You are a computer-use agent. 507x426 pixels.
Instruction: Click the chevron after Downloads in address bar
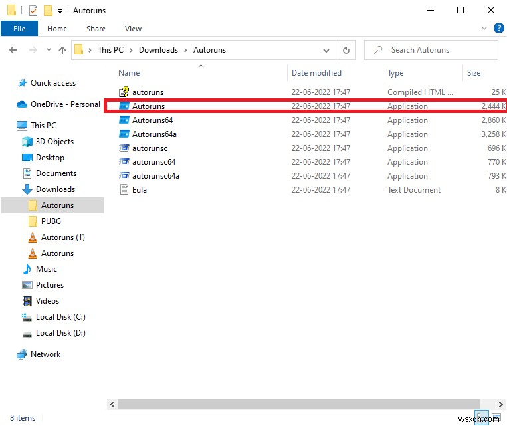(x=185, y=50)
